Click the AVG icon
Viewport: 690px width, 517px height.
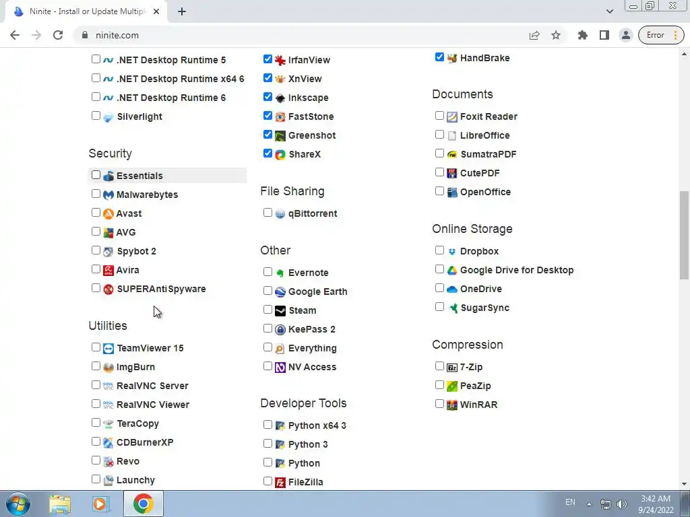[x=108, y=232]
